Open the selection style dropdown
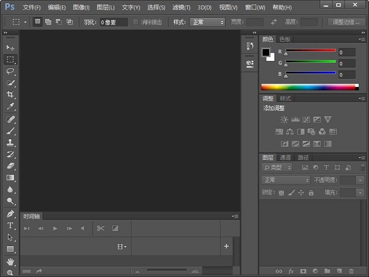The height and width of the screenshot is (277, 369). 207,22
